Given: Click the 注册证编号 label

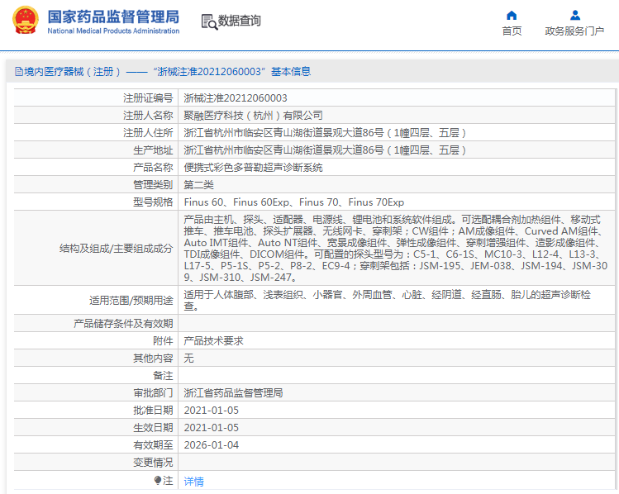Looking at the screenshot, I should (x=148, y=97).
